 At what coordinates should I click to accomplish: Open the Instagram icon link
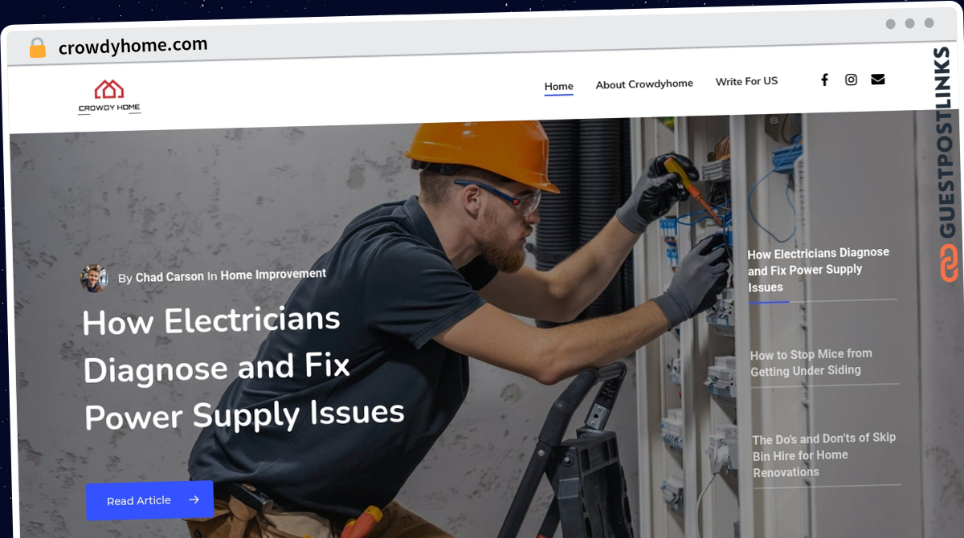[x=851, y=79]
